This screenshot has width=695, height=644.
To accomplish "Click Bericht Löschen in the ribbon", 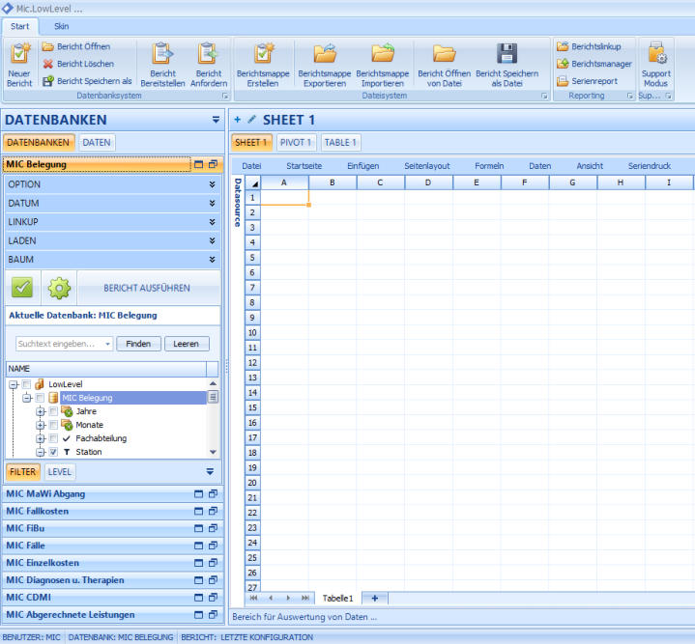I will pyautogui.click(x=77, y=64).
